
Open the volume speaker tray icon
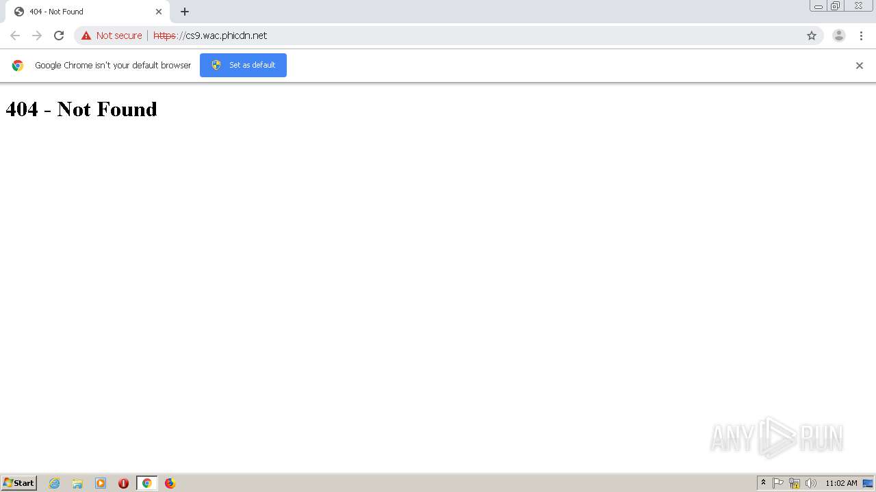(811, 483)
